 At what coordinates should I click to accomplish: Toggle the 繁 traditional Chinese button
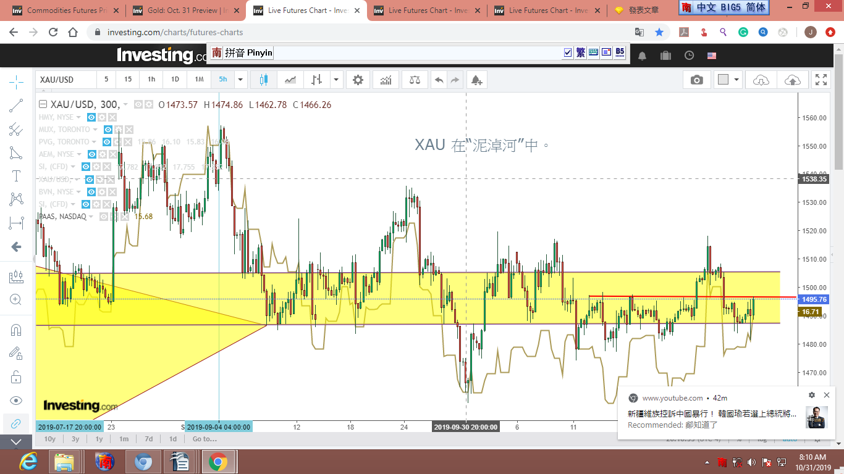(581, 52)
